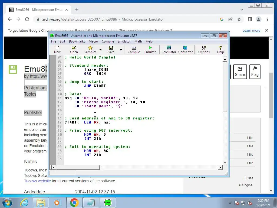Open the File menu
This screenshot has width=277, height=208.
[54, 41]
